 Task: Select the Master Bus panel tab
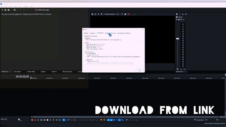(x=179, y=72)
